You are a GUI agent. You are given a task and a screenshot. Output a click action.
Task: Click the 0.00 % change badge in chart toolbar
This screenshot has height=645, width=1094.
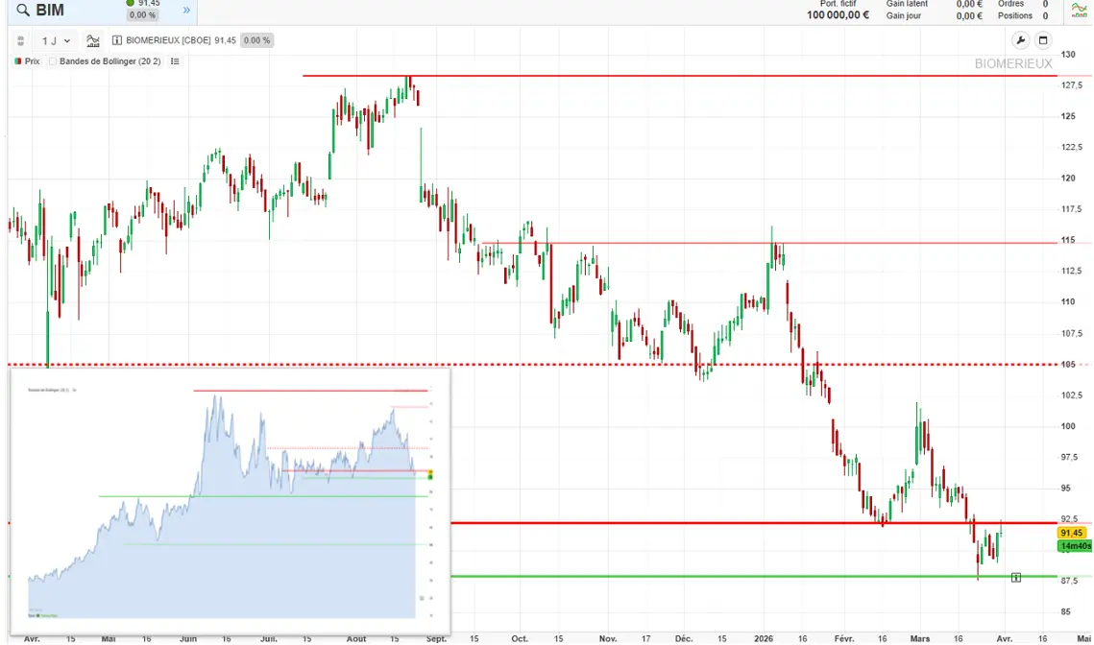[x=256, y=41]
